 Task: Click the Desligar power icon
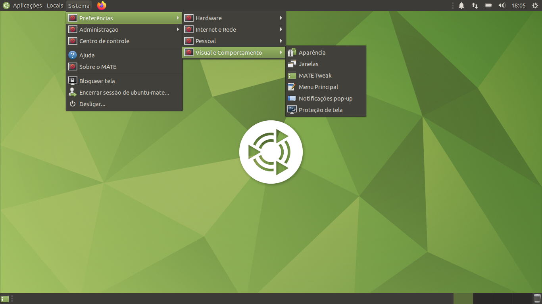click(72, 104)
